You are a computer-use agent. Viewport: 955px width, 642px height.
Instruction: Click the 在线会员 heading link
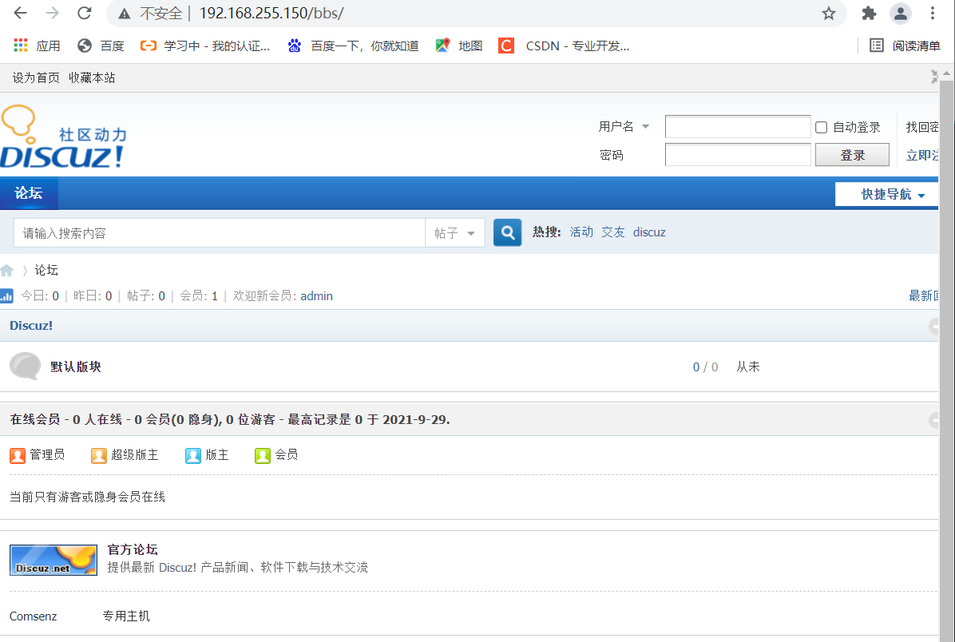tap(34, 420)
